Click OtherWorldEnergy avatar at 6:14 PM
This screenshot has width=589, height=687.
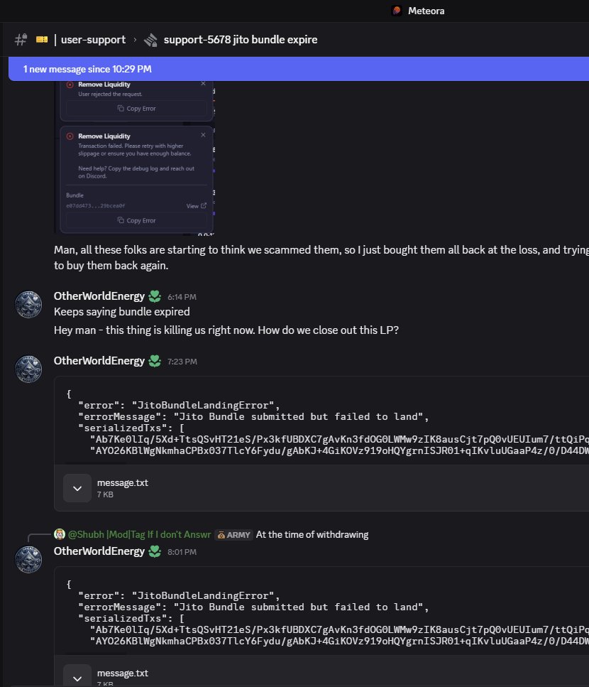[28, 304]
